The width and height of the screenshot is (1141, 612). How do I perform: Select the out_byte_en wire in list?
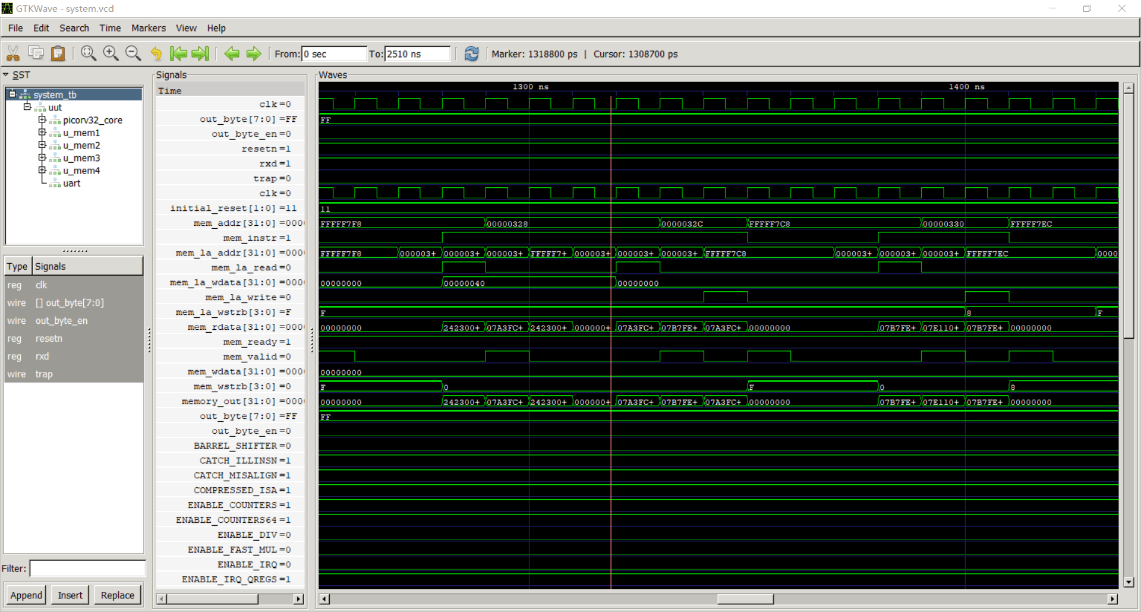pyautogui.click(x=74, y=320)
